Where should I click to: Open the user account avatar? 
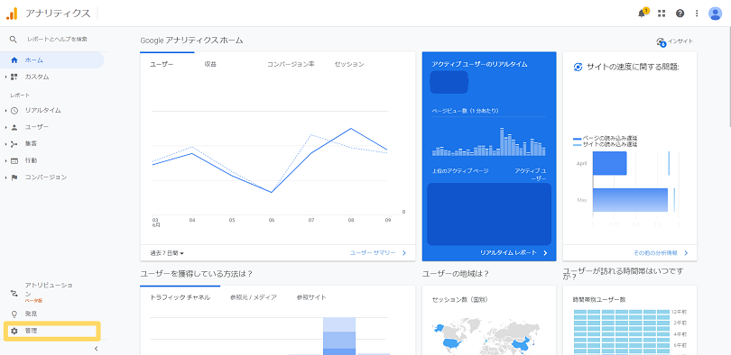point(715,14)
